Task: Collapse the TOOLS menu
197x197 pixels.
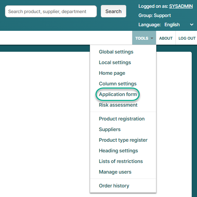Action: point(144,38)
